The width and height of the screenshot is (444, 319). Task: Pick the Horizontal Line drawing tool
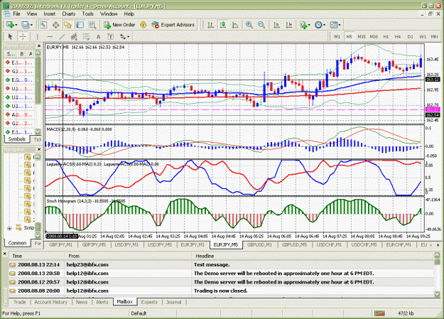pyautogui.click(x=50, y=36)
